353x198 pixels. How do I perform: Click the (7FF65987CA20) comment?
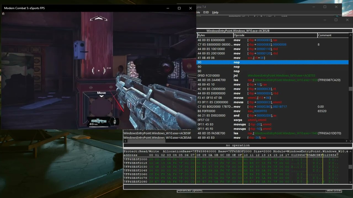coord(329,80)
